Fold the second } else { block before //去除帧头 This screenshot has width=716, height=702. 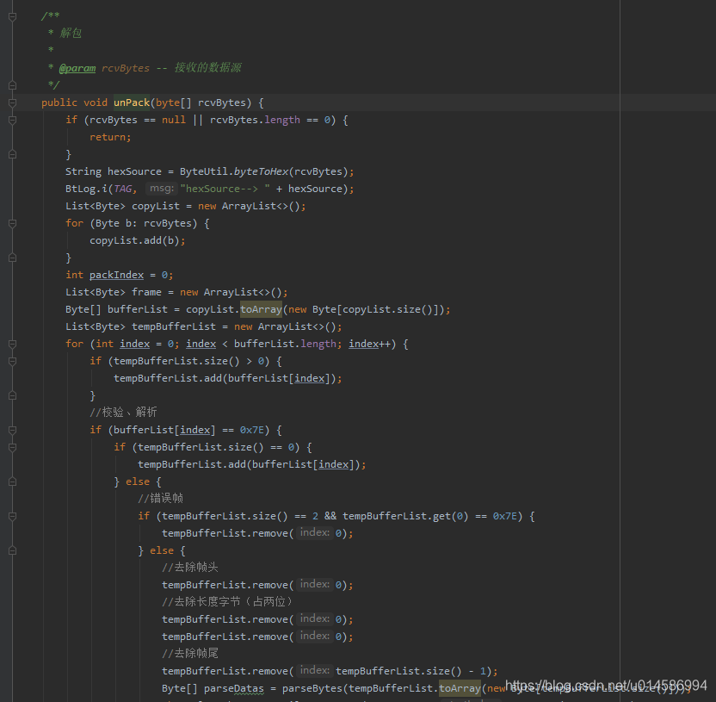[13, 550]
